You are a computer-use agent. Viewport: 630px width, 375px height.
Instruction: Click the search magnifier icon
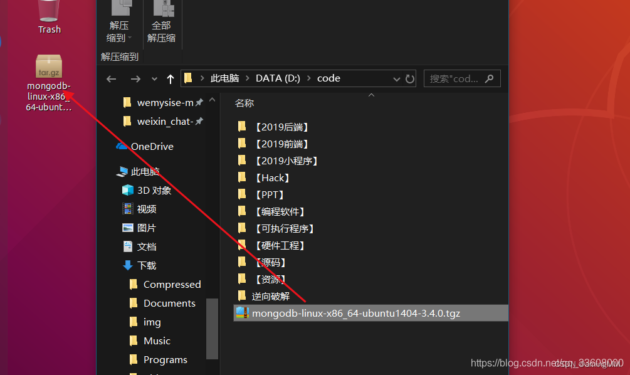[x=489, y=79]
